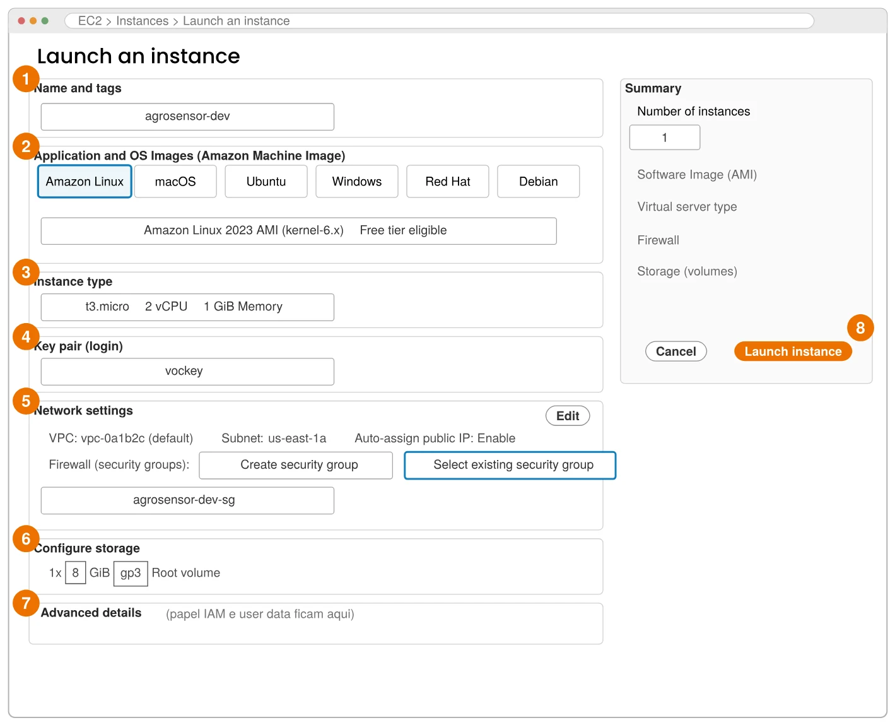Screen dimensions: 895x725
Task: Click the Number of instances field
Action: (665, 138)
